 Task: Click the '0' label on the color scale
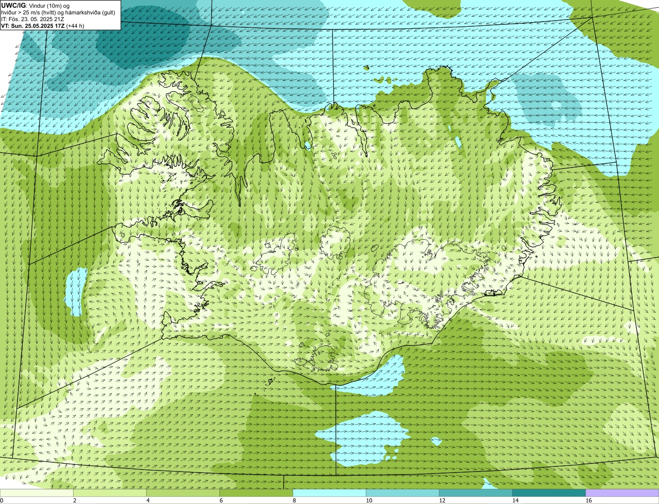click(2, 500)
